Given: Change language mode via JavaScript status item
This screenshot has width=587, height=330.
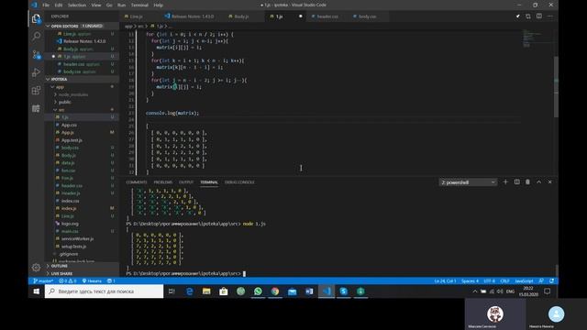Looking at the screenshot, I should point(524,280).
